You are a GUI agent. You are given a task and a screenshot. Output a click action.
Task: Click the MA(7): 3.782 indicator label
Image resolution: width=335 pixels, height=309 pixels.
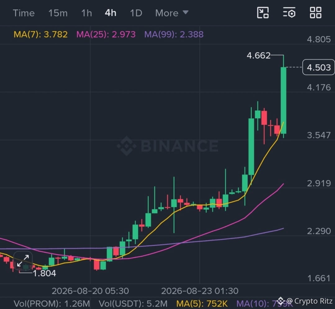point(41,34)
